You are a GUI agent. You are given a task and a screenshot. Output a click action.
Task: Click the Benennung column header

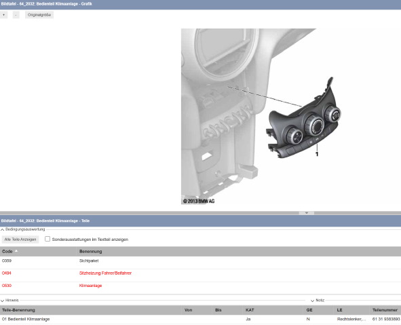click(x=90, y=251)
